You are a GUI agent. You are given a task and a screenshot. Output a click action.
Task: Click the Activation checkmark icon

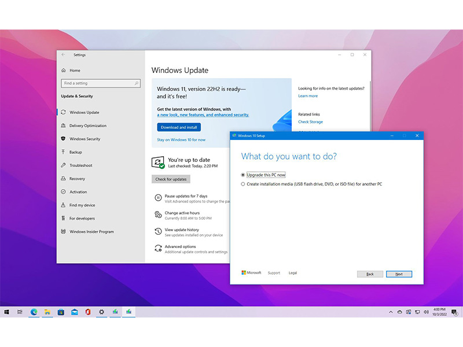(63, 192)
